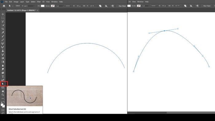The height and width of the screenshot is (121, 215).
Task: Select the Hand tool
Action: [x=3, y=91]
